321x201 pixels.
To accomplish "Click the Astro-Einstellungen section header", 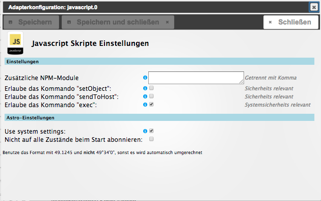I will [159, 118].
